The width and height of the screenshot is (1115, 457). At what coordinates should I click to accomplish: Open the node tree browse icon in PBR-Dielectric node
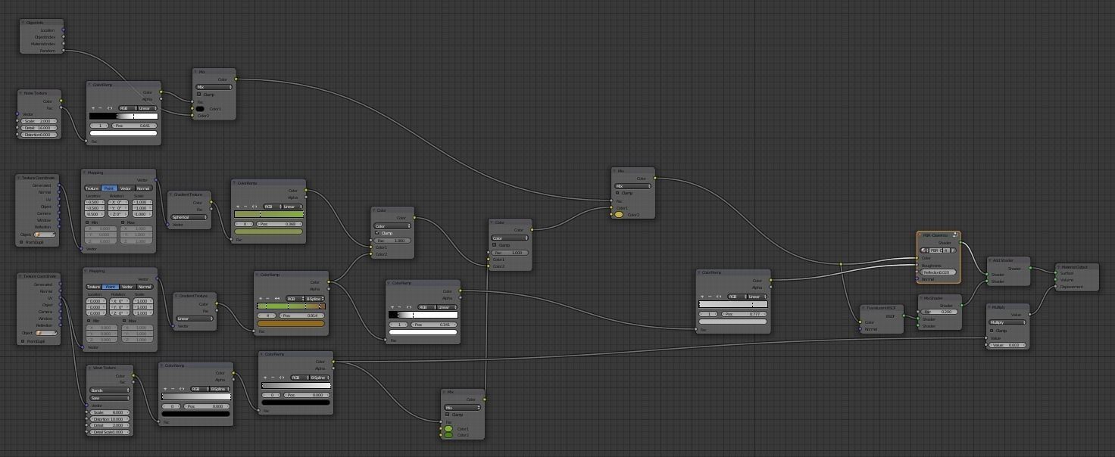pyautogui.click(x=924, y=250)
